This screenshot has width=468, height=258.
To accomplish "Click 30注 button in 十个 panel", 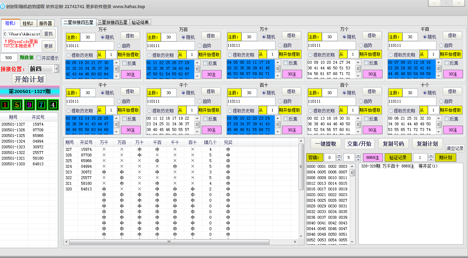I will click(x=453, y=130).
